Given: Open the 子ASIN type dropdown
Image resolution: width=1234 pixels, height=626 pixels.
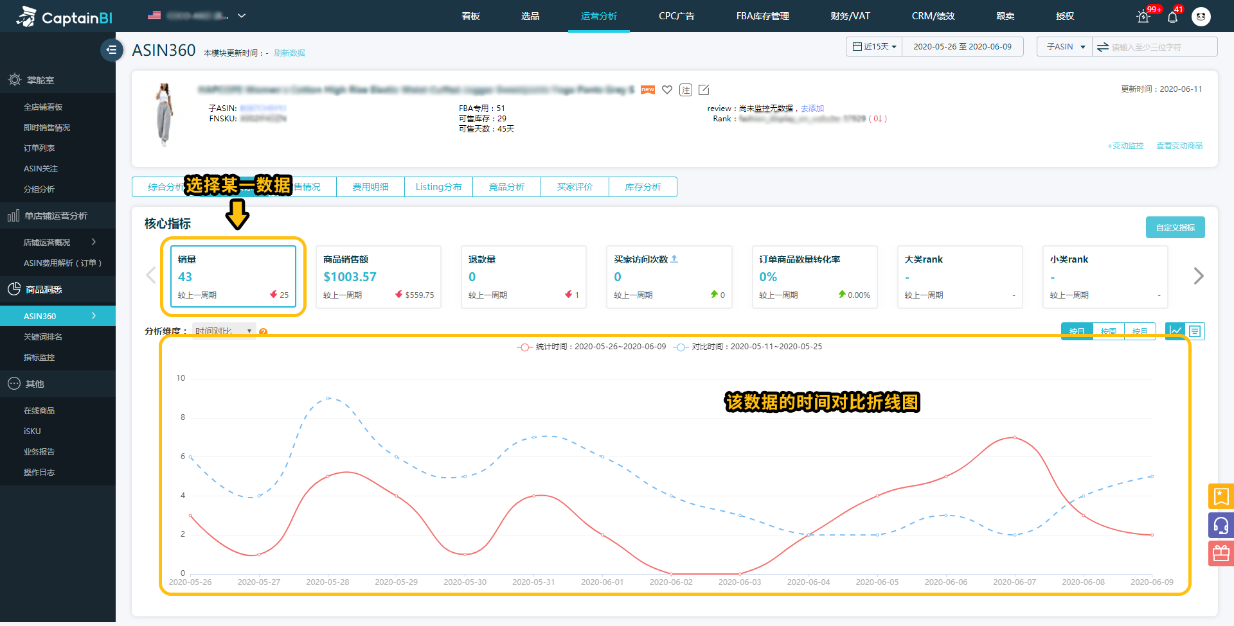Looking at the screenshot, I should pos(1064,47).
